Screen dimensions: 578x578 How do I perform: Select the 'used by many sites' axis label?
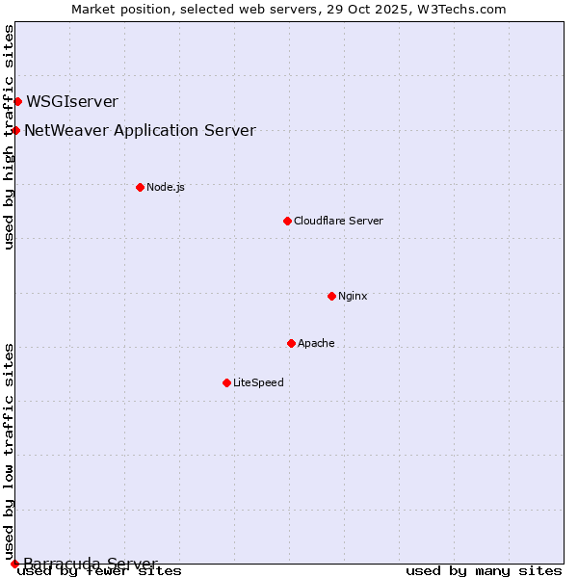click(x=484, y=570)
